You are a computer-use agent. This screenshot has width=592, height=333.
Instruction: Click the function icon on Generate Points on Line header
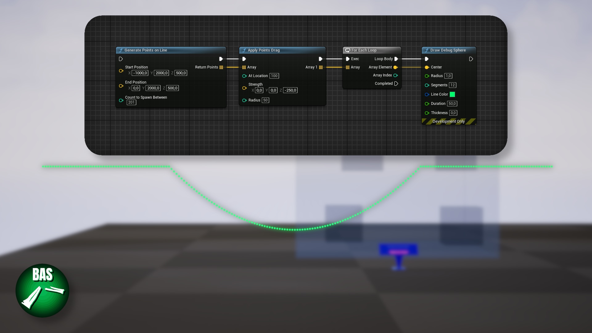point(121,50)
